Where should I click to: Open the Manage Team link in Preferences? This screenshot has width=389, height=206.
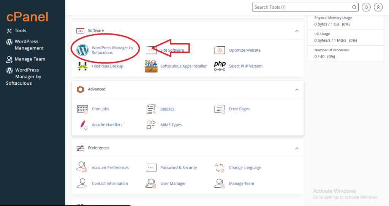click(241, 184)
